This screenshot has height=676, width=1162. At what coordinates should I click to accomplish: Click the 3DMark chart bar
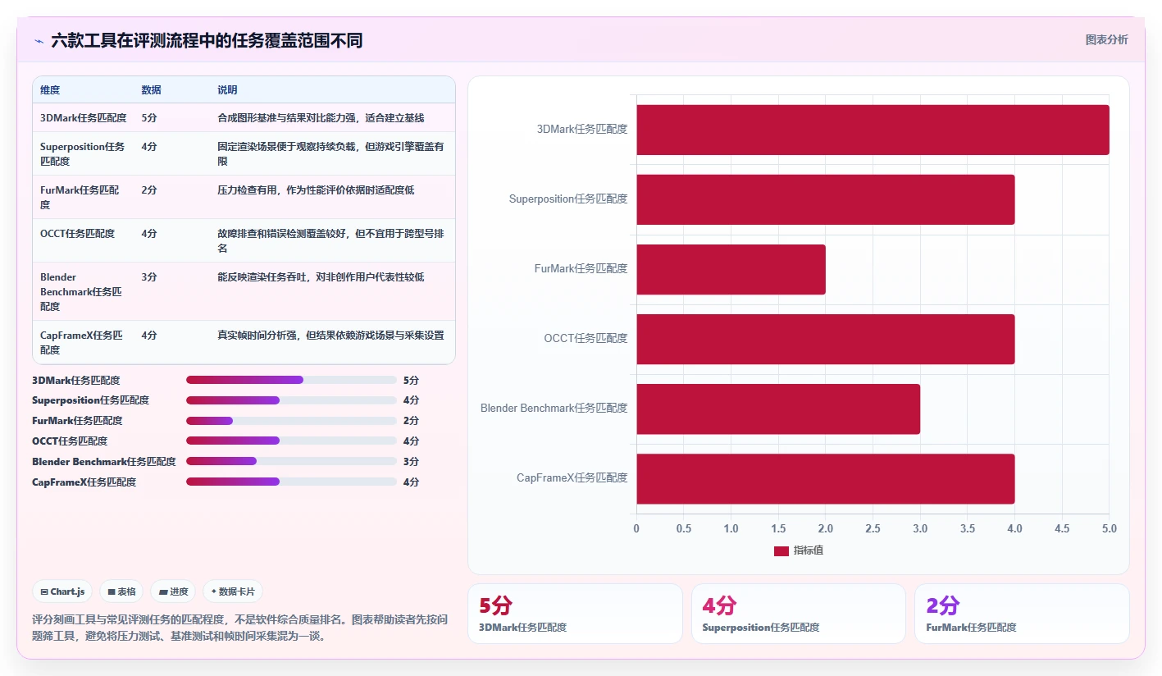coord(873,130)
